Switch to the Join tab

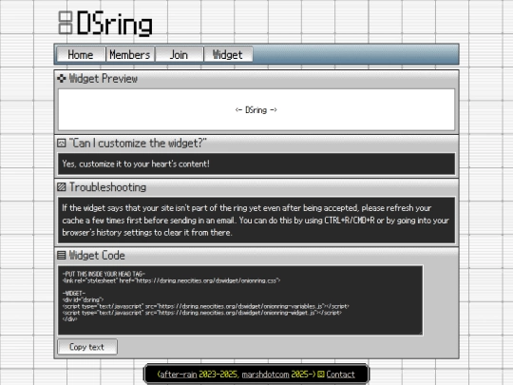[179, 54]
